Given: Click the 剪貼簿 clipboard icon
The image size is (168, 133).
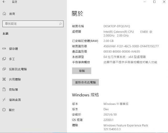Looking at the screenshot, I should click(4, 89).
